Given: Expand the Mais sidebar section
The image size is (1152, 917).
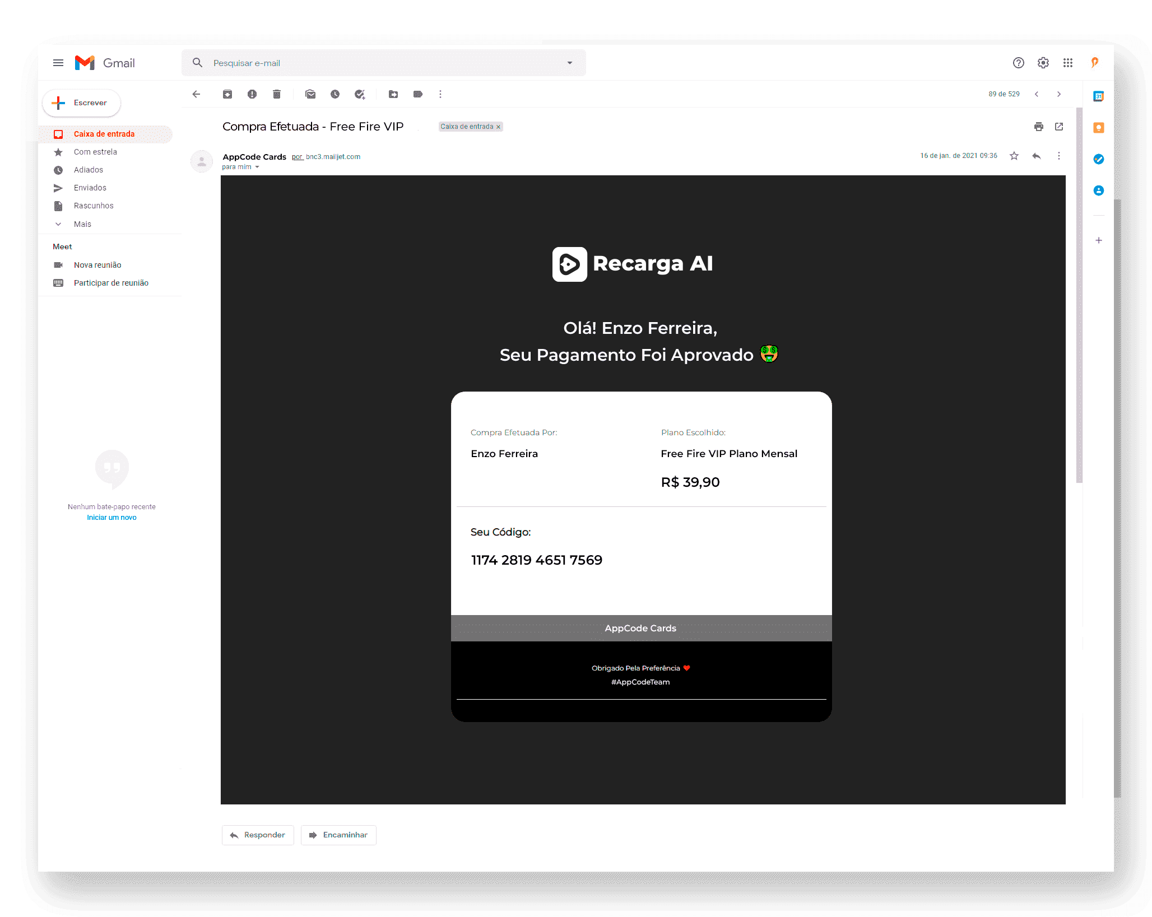Looking at the screenshot, I should [82, 224].
